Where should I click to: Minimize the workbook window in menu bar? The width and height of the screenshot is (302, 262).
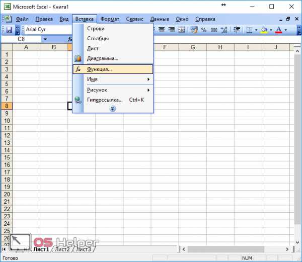(281, 20)
